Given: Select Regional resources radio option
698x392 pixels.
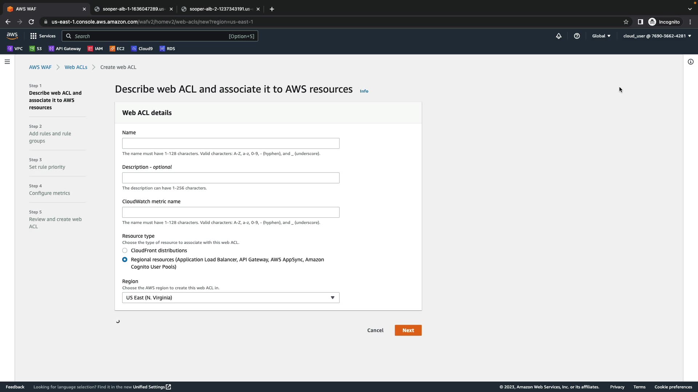Looking at the screenshot, I should click(125, 260).
